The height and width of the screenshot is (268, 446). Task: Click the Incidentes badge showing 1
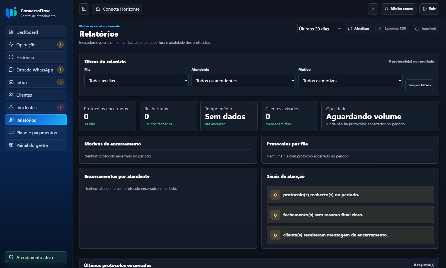[60, 107]
